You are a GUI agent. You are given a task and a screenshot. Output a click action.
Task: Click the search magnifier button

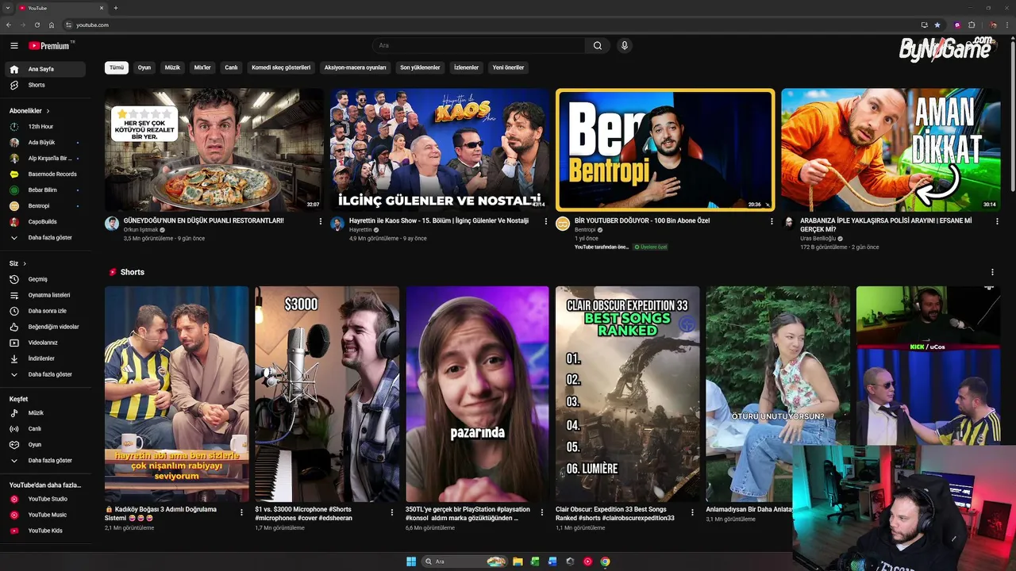[x=598, y=46]
